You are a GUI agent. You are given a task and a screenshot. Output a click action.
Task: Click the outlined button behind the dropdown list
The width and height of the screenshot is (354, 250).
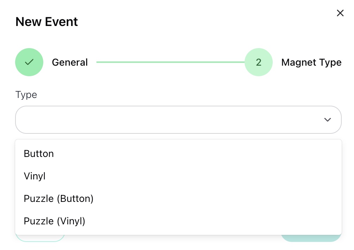pyautogui.click(x=40, y=238)
